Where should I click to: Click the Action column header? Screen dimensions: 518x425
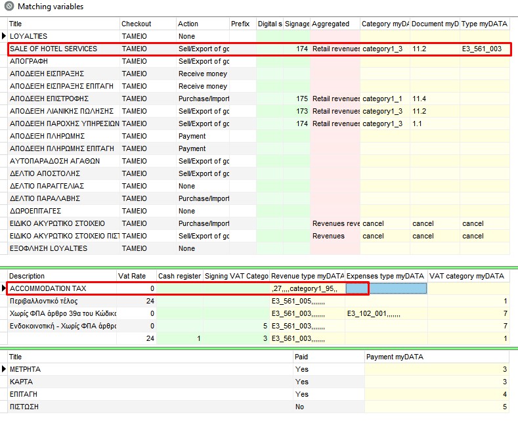pos(203,24)
